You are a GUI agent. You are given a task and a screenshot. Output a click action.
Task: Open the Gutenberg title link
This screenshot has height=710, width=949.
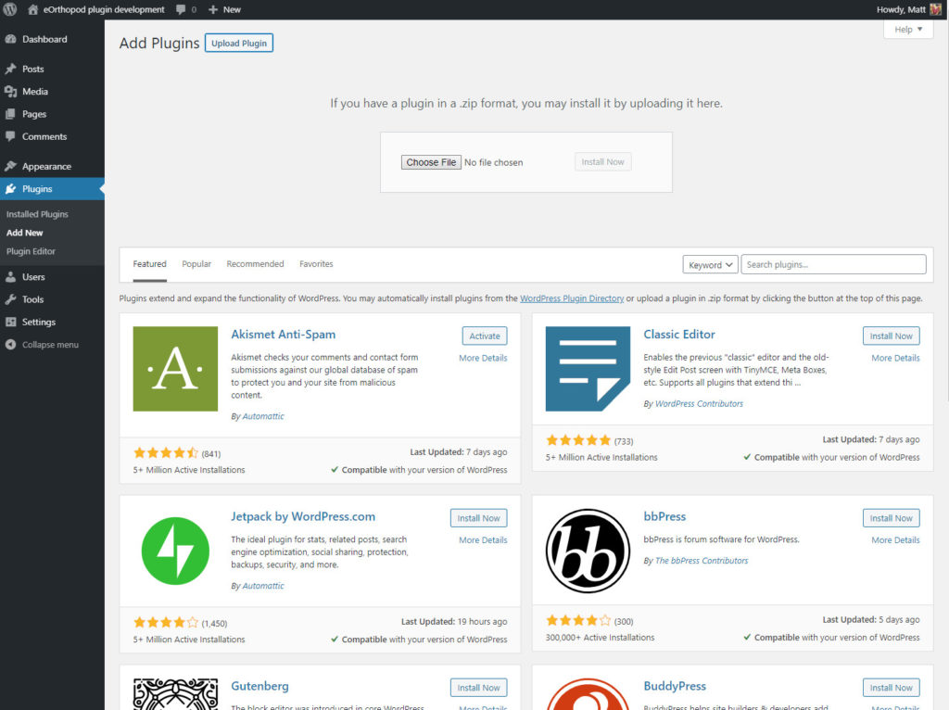[x=259, y=686]
